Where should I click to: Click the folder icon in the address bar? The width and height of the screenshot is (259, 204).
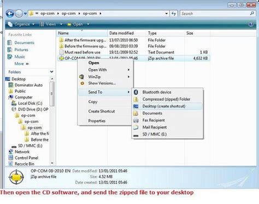[x=31, y=14]
